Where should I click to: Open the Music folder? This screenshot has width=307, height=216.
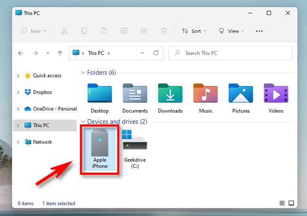click(205, 98)
